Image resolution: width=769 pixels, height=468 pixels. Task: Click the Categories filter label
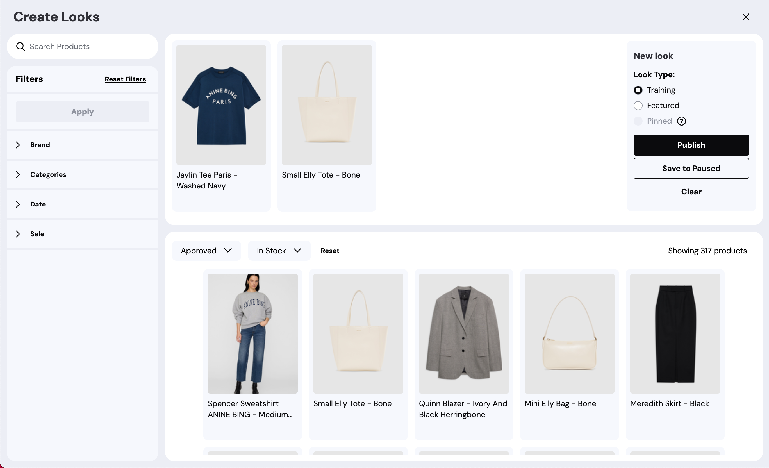tap(48, 174)
